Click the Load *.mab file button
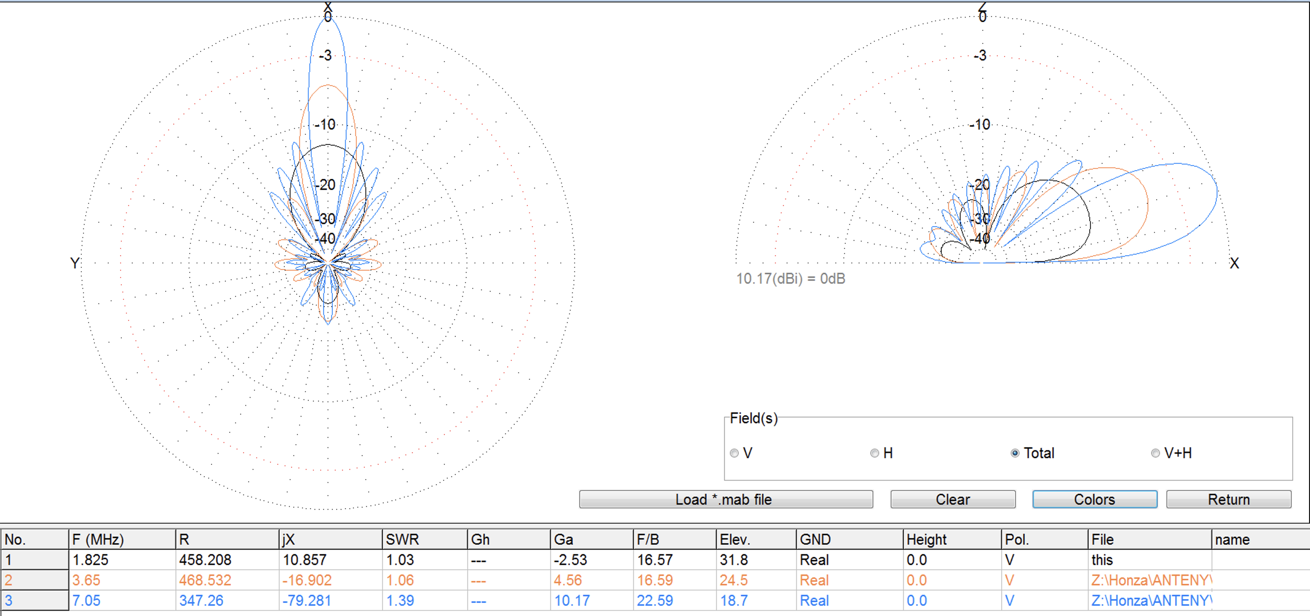 [726, 499]
